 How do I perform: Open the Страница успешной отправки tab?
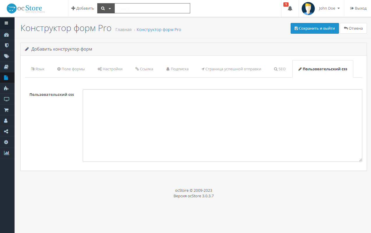[231, 69]
